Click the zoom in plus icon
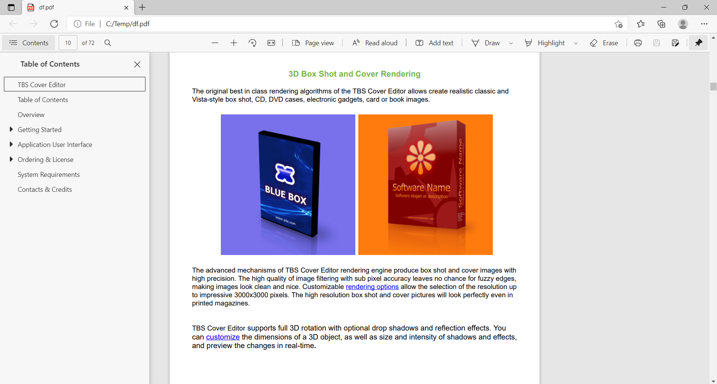This screenshot has height=384, width=717. pyautogui.click(x=234, y=43)
